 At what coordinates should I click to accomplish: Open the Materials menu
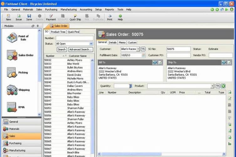[x=28, y=9]
